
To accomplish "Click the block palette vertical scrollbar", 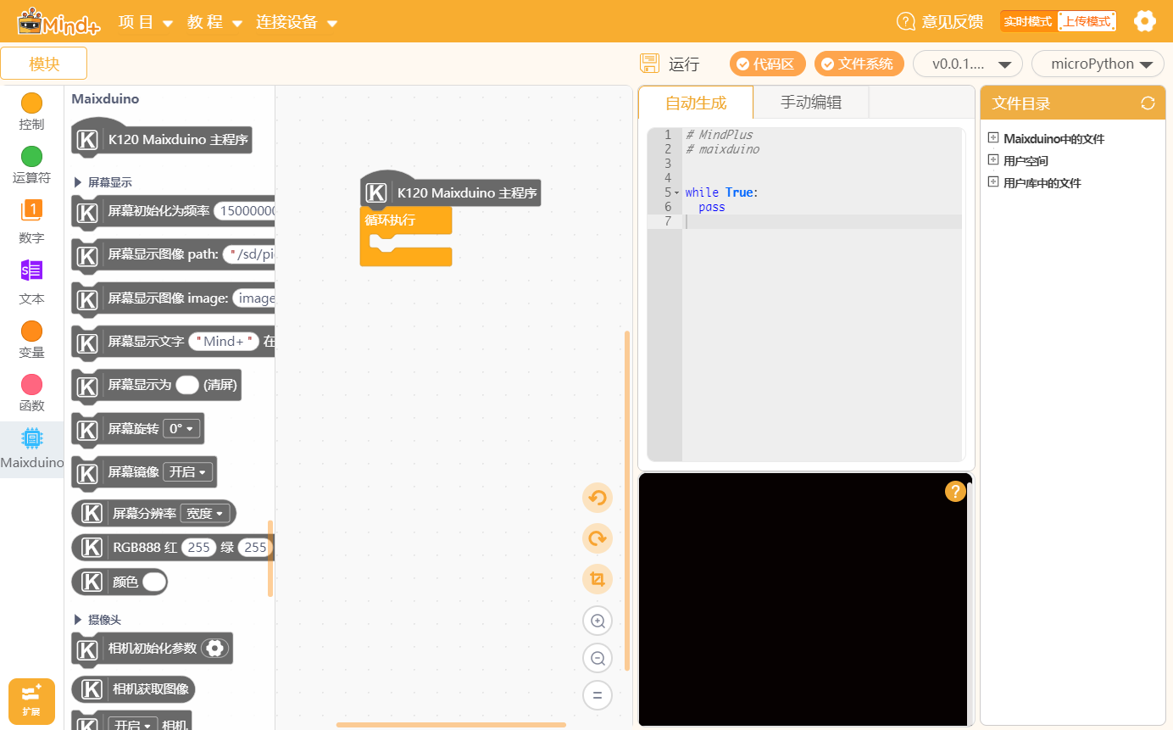I will coord(270,558).
